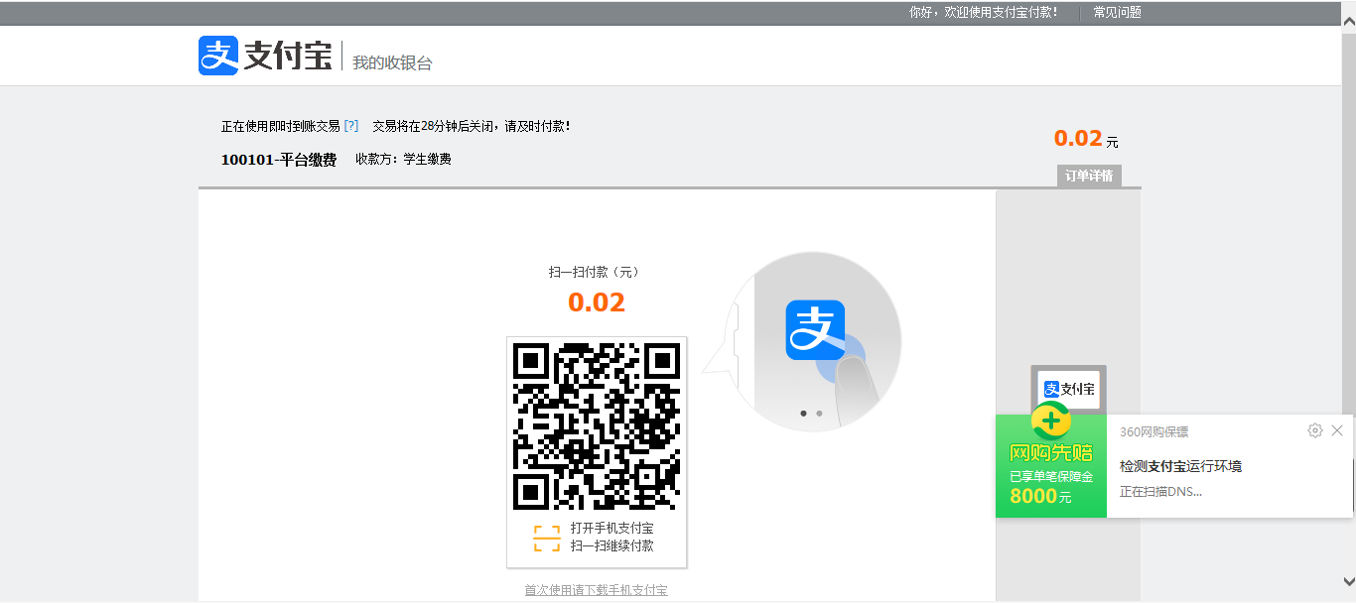Open the 360 popup settings gear
The width and height of the screenshot is (1356, 603).
point(1314,430)
